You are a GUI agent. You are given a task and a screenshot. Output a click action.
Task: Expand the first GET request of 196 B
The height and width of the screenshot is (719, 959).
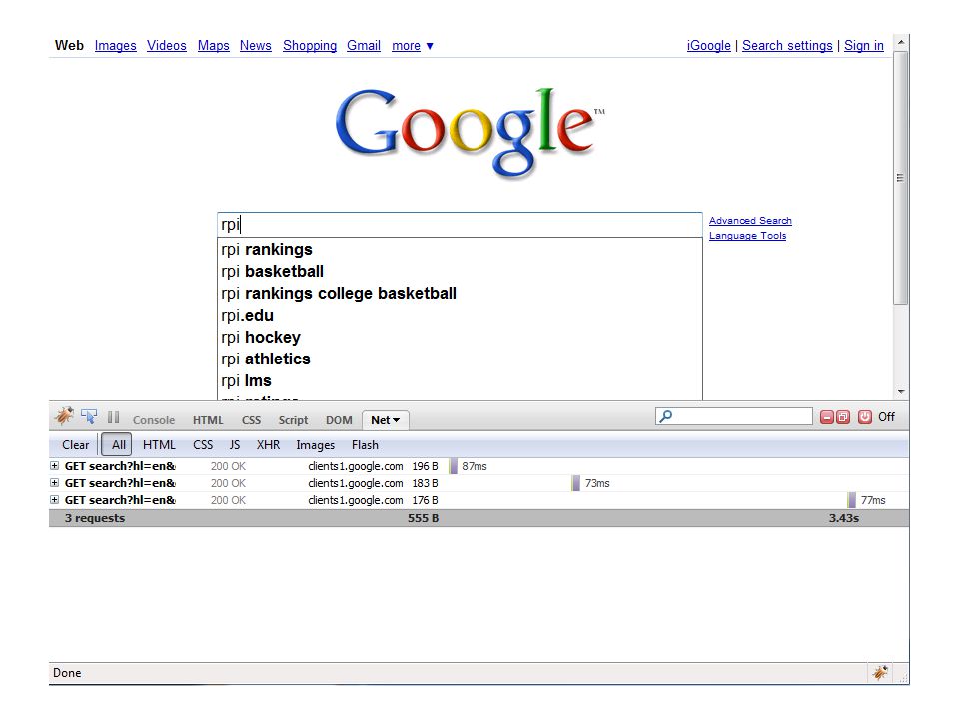point(54,466)
